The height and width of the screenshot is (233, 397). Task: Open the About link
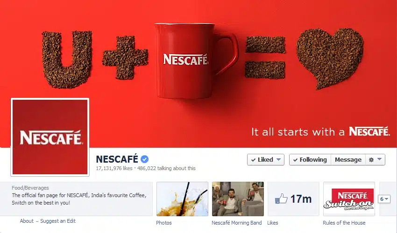(27, 221)
